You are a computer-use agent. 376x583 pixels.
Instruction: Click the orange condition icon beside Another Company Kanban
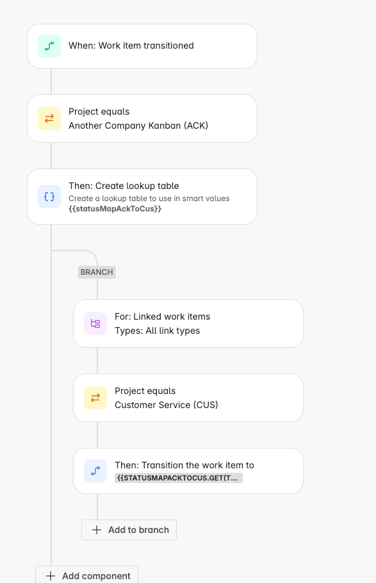[x=49, y=119]
